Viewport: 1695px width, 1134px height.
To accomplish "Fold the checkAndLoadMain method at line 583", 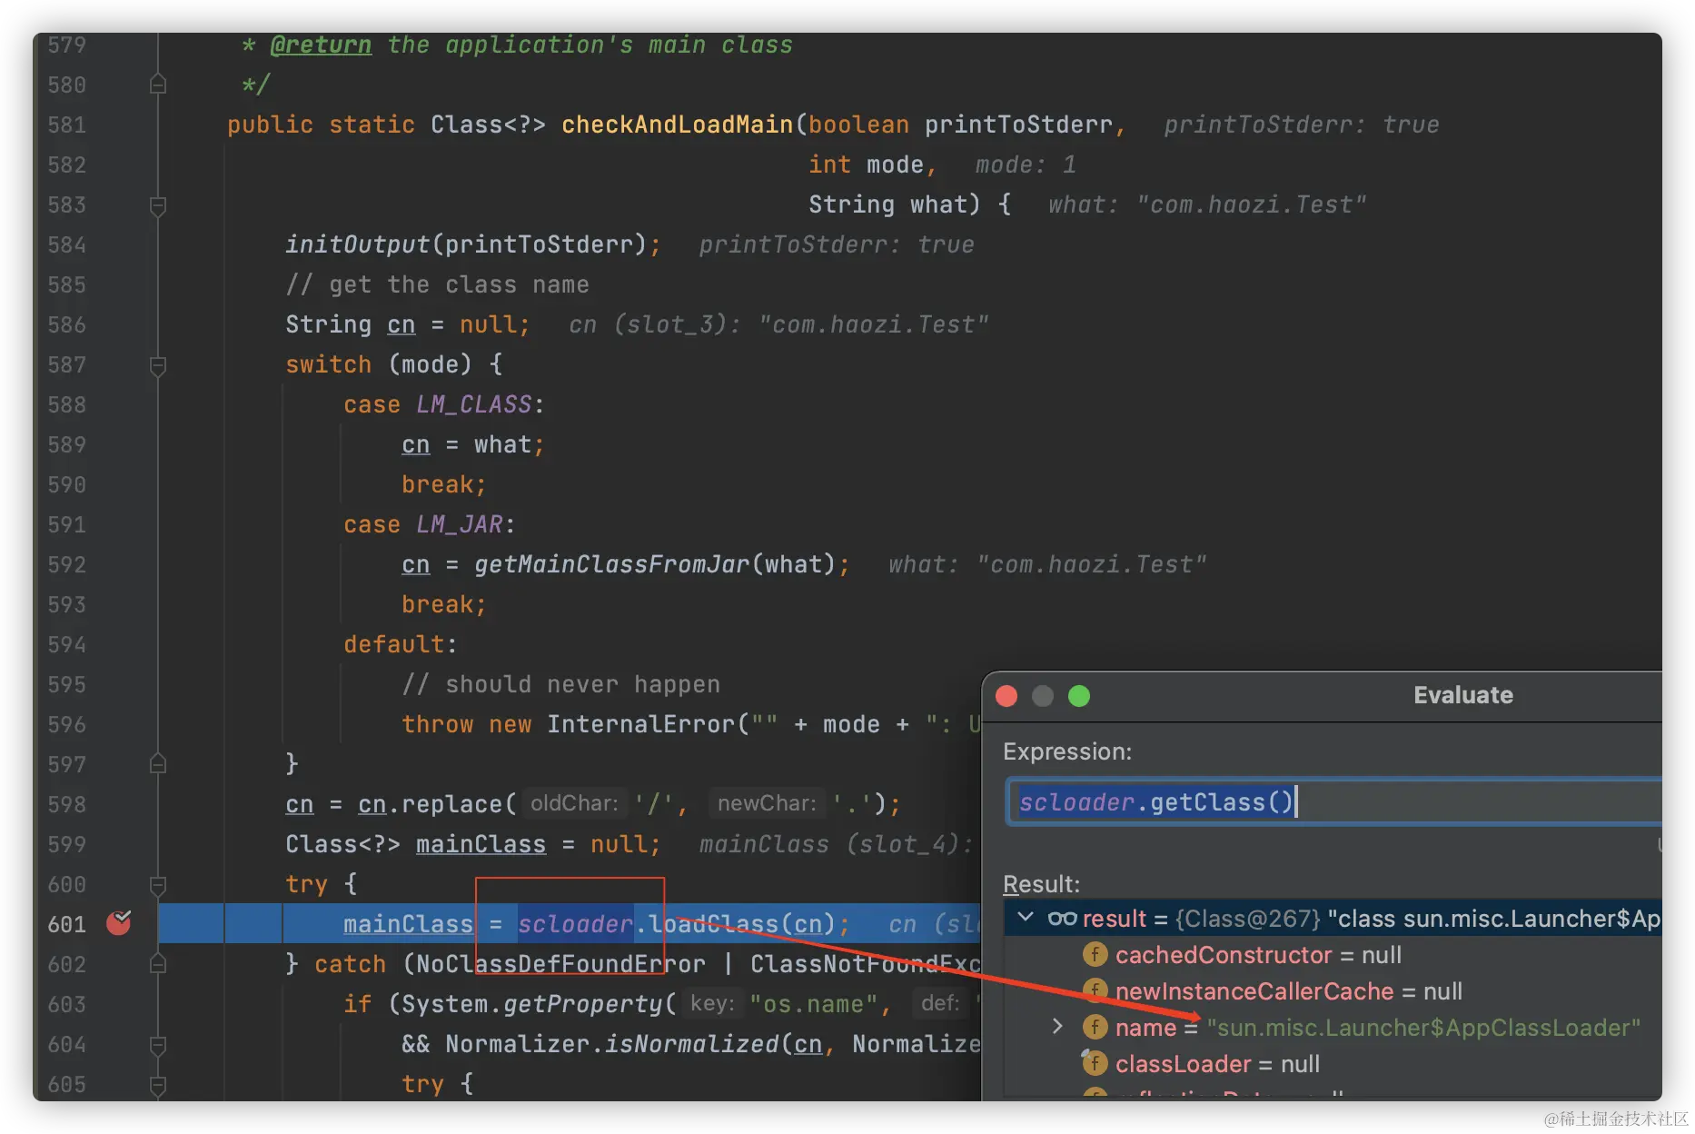I will [157, 205].
